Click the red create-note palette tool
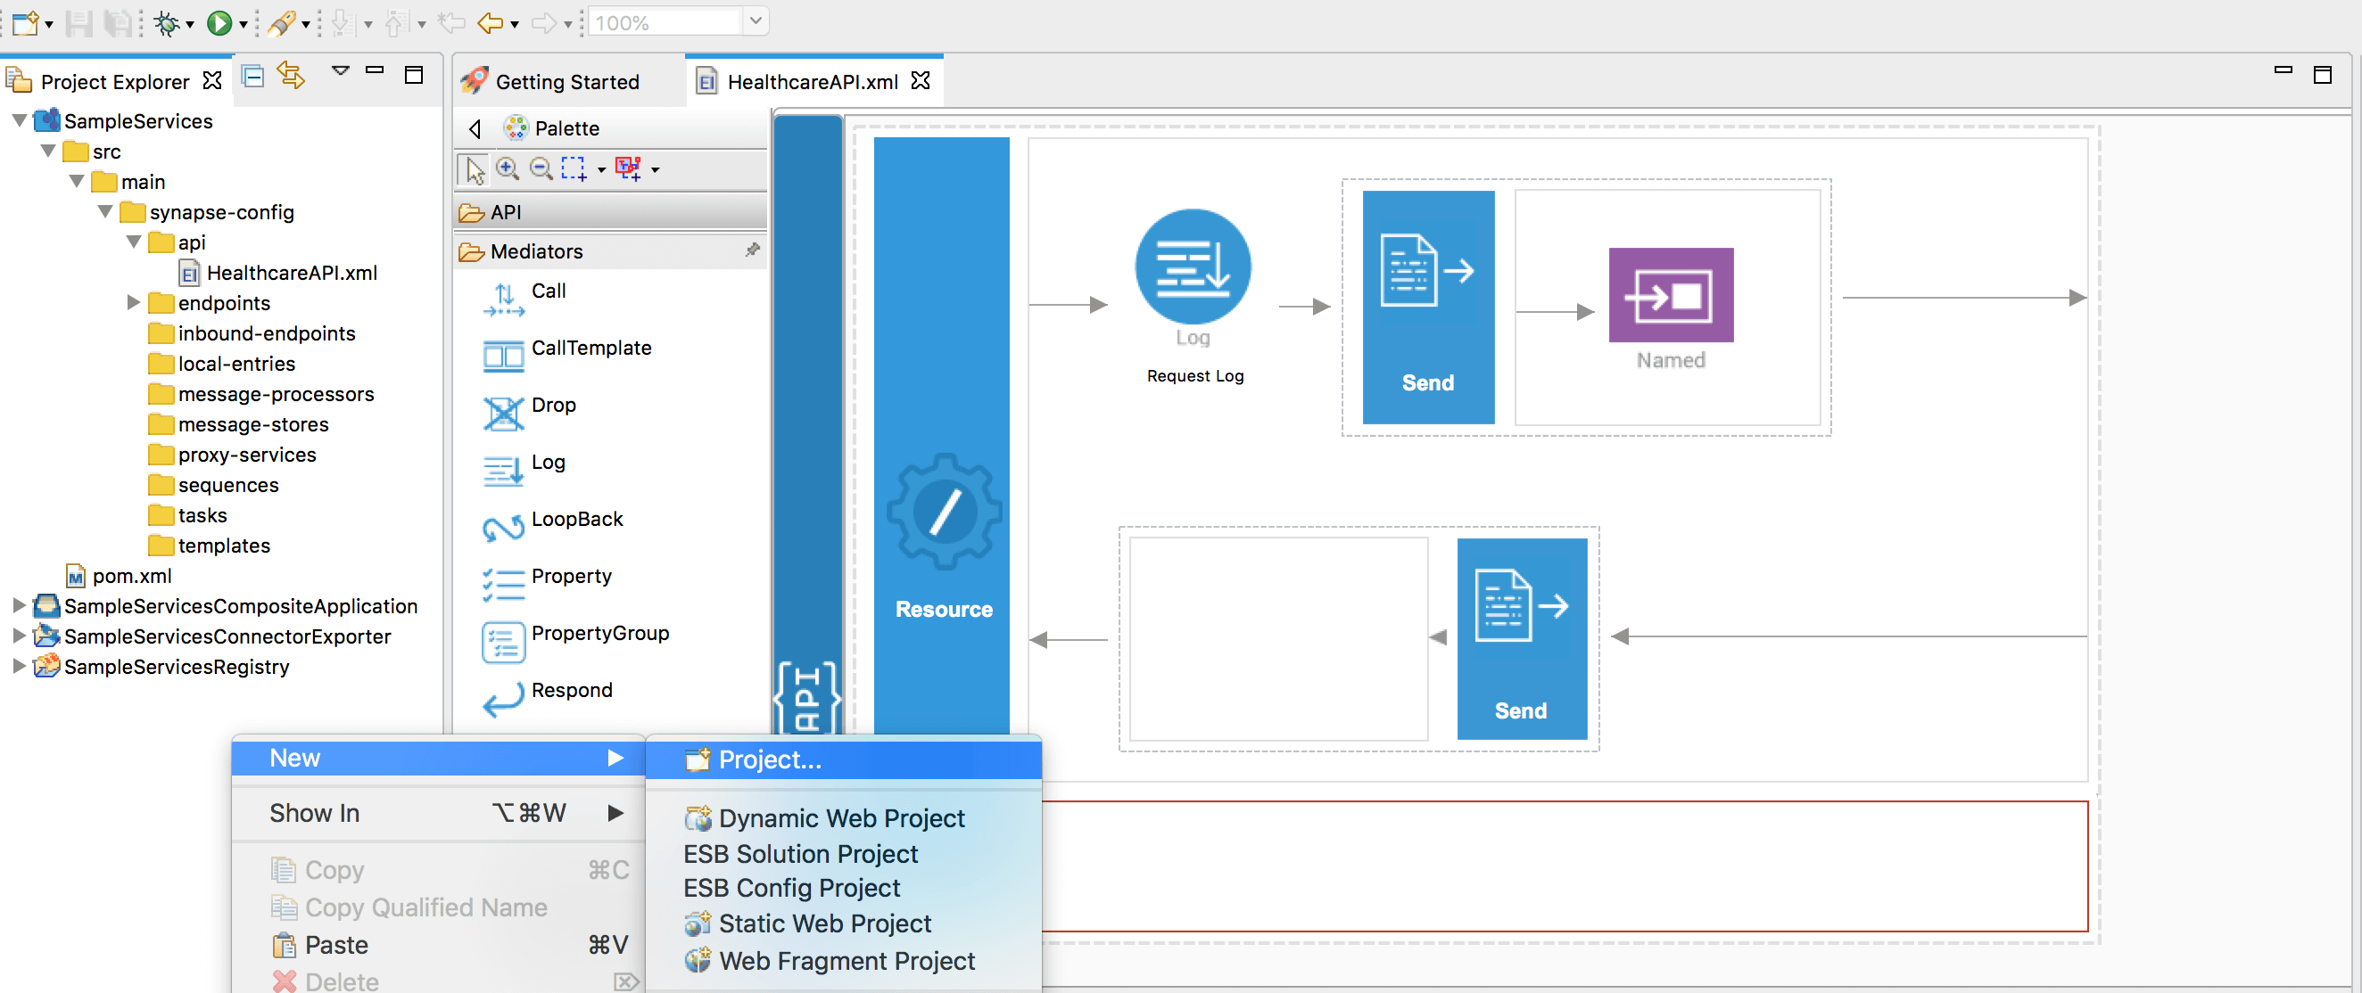 tap(628, 168)
